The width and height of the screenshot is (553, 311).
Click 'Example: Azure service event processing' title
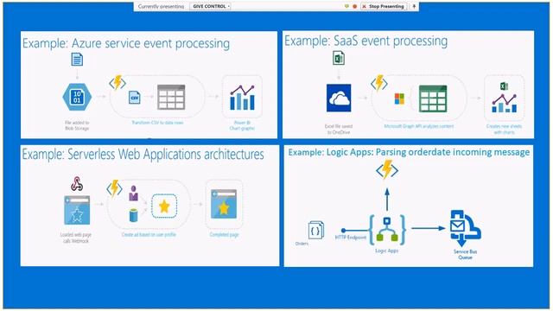[126, 43]
